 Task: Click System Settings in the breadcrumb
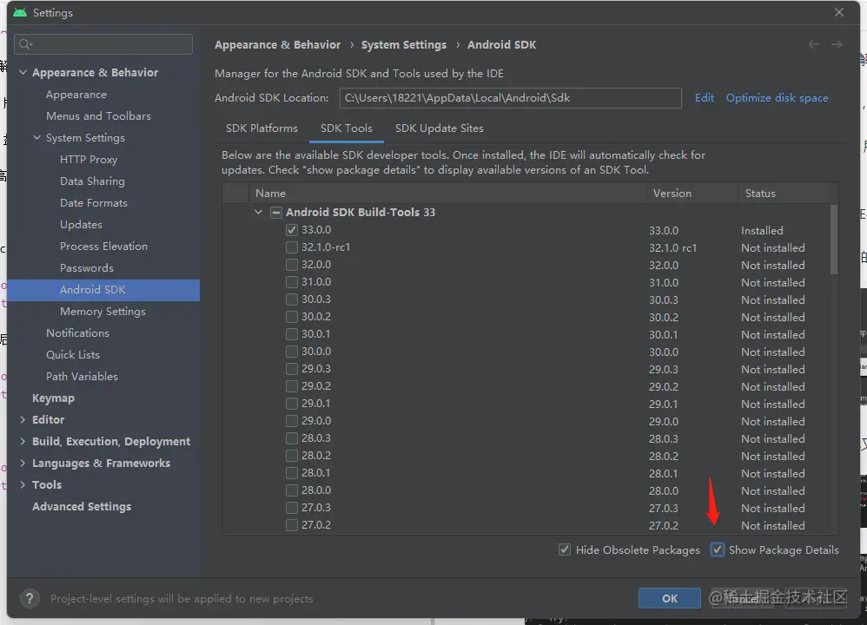404,45
